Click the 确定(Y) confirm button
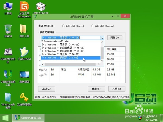163x122 pixels. (x=96, y=89)
